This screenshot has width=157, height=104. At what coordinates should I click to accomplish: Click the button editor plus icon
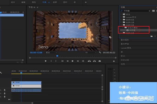(x=114, y=61)
